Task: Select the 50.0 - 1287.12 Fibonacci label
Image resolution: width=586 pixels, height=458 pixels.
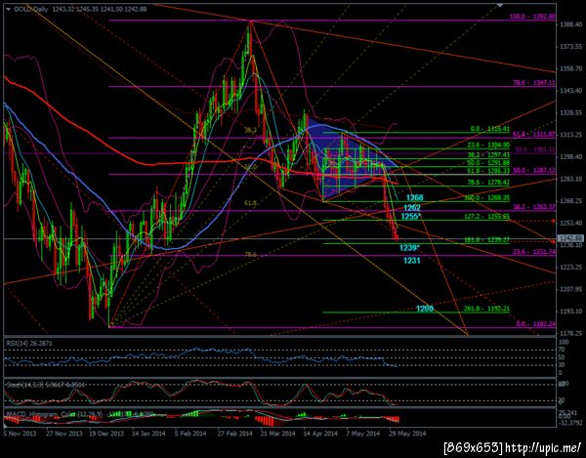Action: point(534,170)
